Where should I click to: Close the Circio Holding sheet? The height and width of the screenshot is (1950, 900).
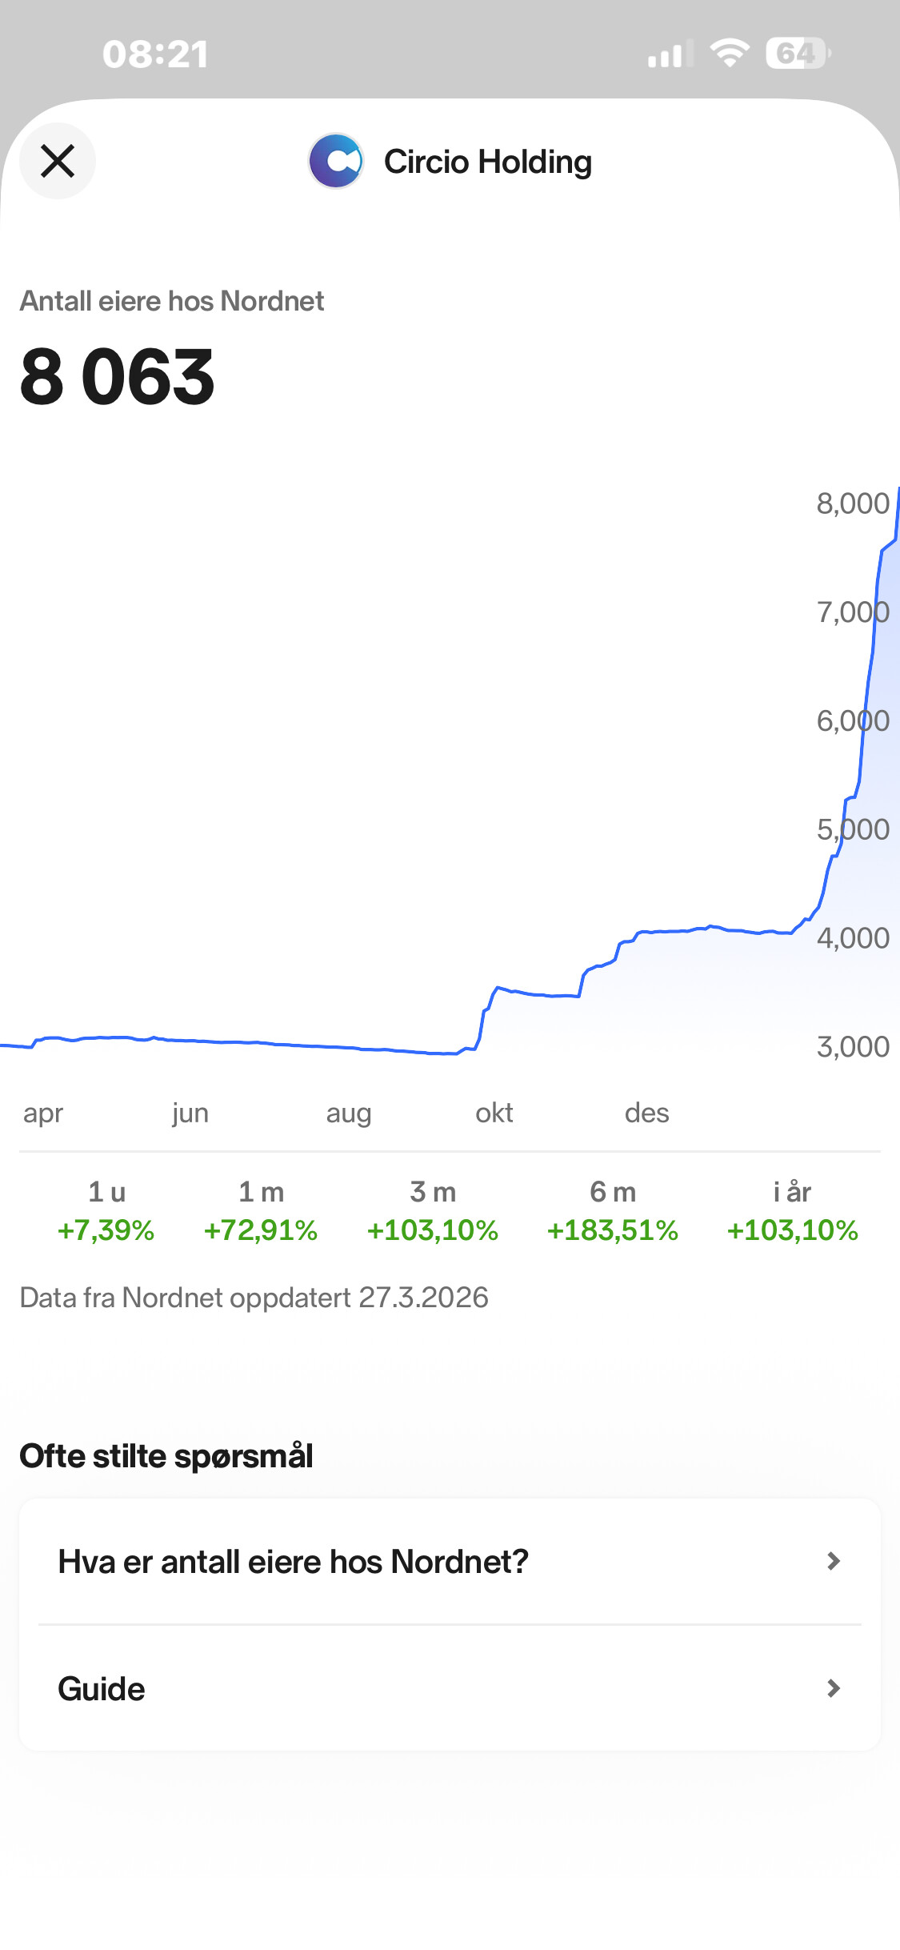(58, 161)
